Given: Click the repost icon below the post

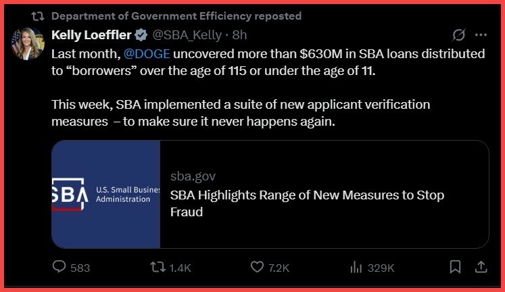Looking at the screenshot, I should [158, 268].
